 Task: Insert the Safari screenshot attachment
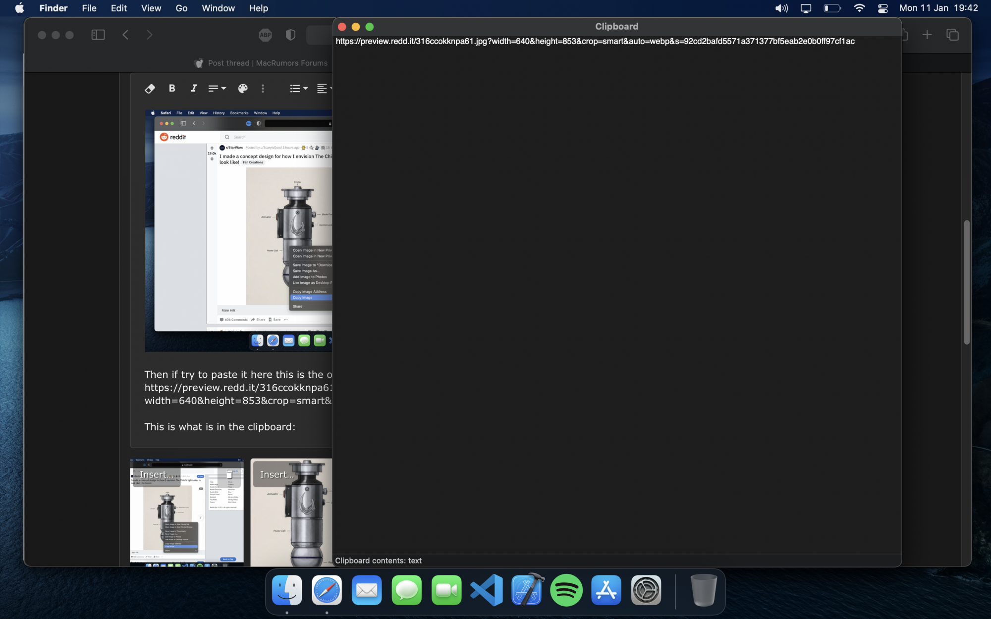[x=156, y=474]
